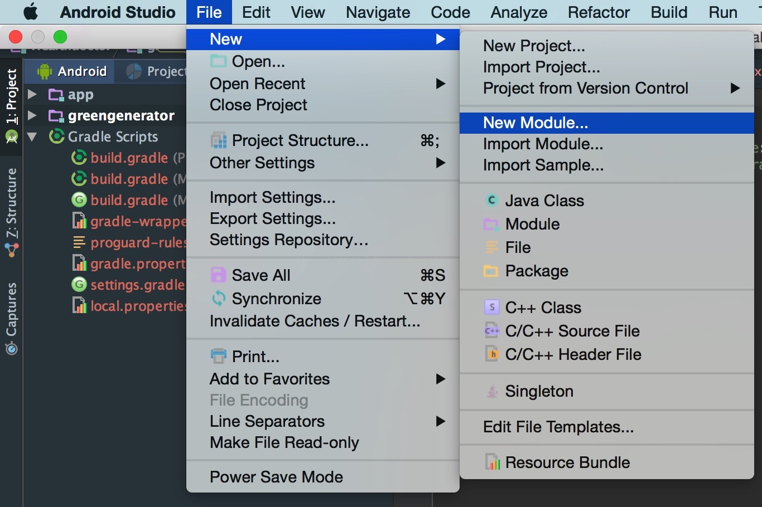Click the Project Structure icon in File menu
This screenshot has width=762, height=507.
[x=218, y=141]
